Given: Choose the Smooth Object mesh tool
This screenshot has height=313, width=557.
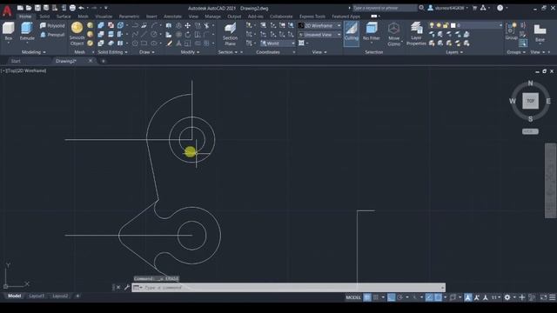Looking at the screenshot, I should [x=77, y=34].
